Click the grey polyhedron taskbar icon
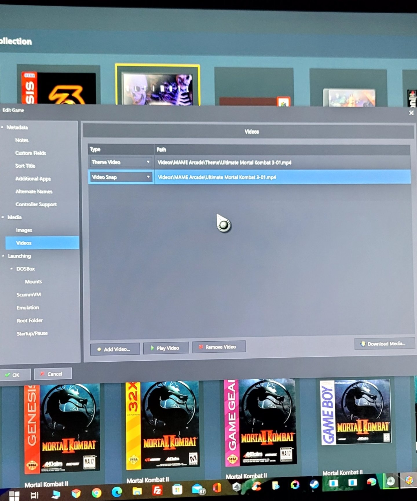This screenshot has width=417, height=501. (237, 487)
